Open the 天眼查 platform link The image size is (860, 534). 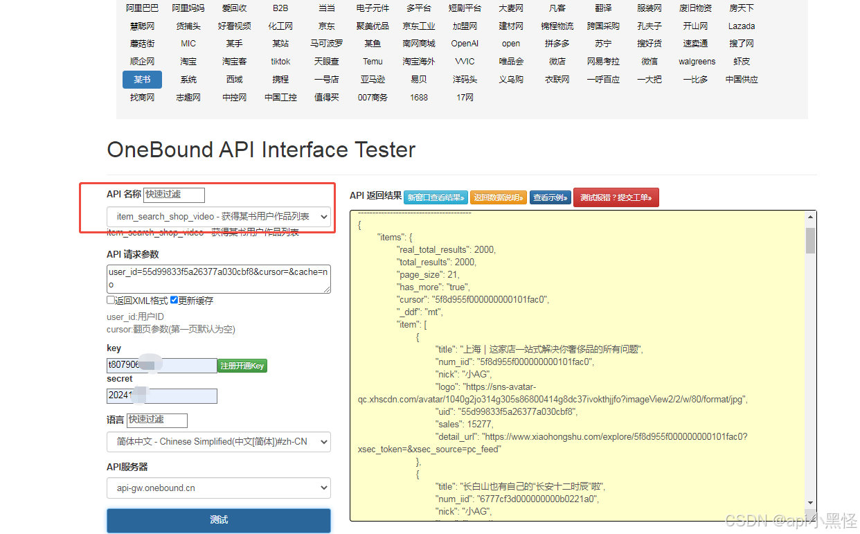tap(327, 62)
